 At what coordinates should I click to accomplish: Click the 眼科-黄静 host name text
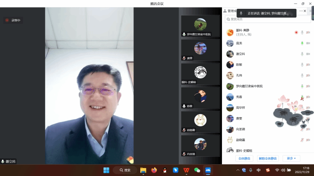pyautogui.click(x=242, y=31)
